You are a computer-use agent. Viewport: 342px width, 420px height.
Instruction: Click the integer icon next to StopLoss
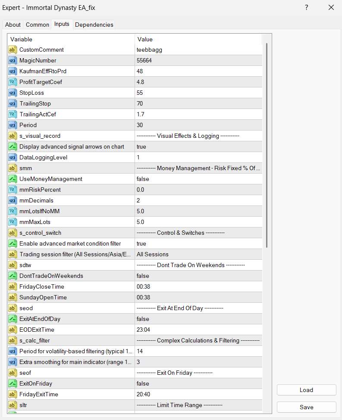coord(13,93)
